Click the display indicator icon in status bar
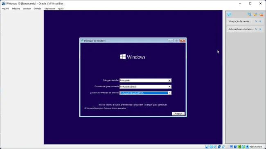The image size is (266, 149). 231,147
